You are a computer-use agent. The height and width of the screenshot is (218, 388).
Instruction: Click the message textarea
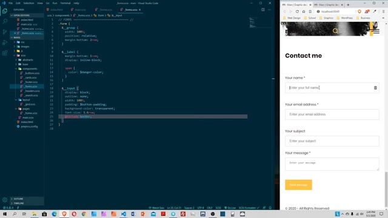click(x=332, y=164)
